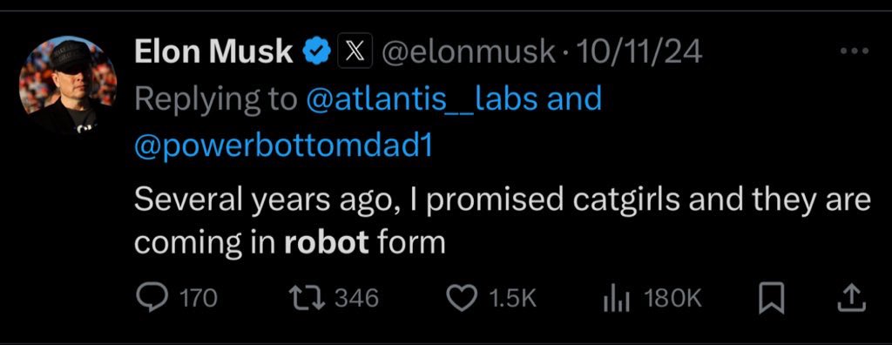892x345 pixels.
Task: Open the @elonmusk handle link
Action: point(467,52)
